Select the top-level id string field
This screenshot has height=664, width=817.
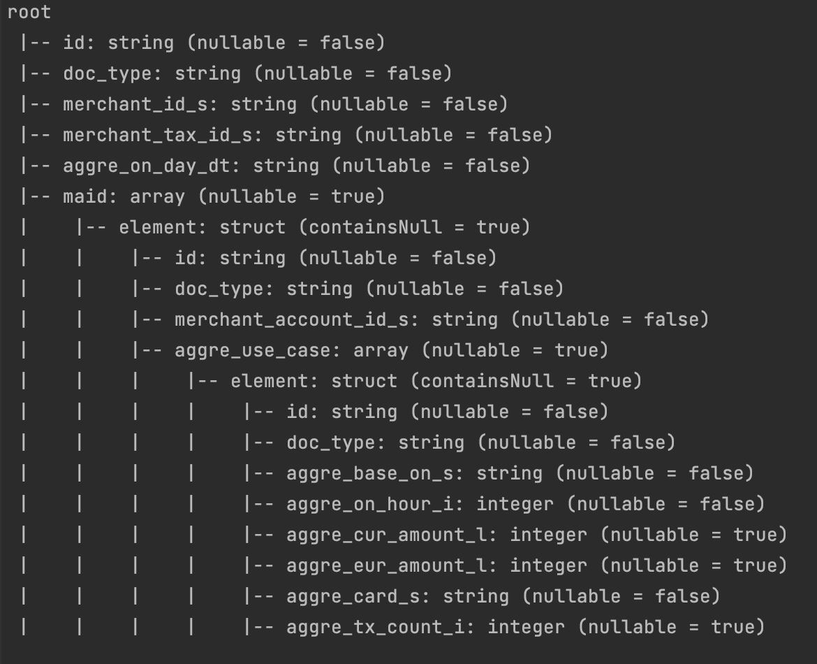pyautogui.click(x=73, y=43)
